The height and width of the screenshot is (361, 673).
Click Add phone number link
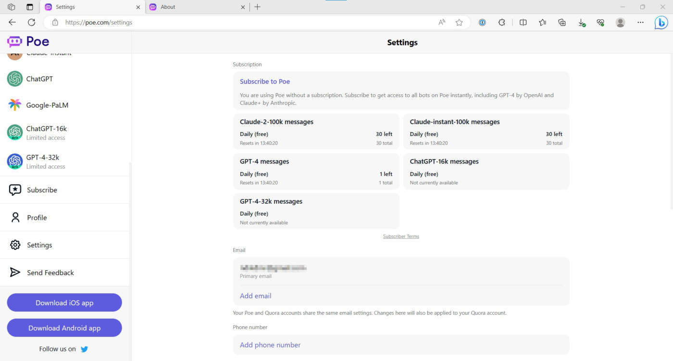click(x=270, y=345)
